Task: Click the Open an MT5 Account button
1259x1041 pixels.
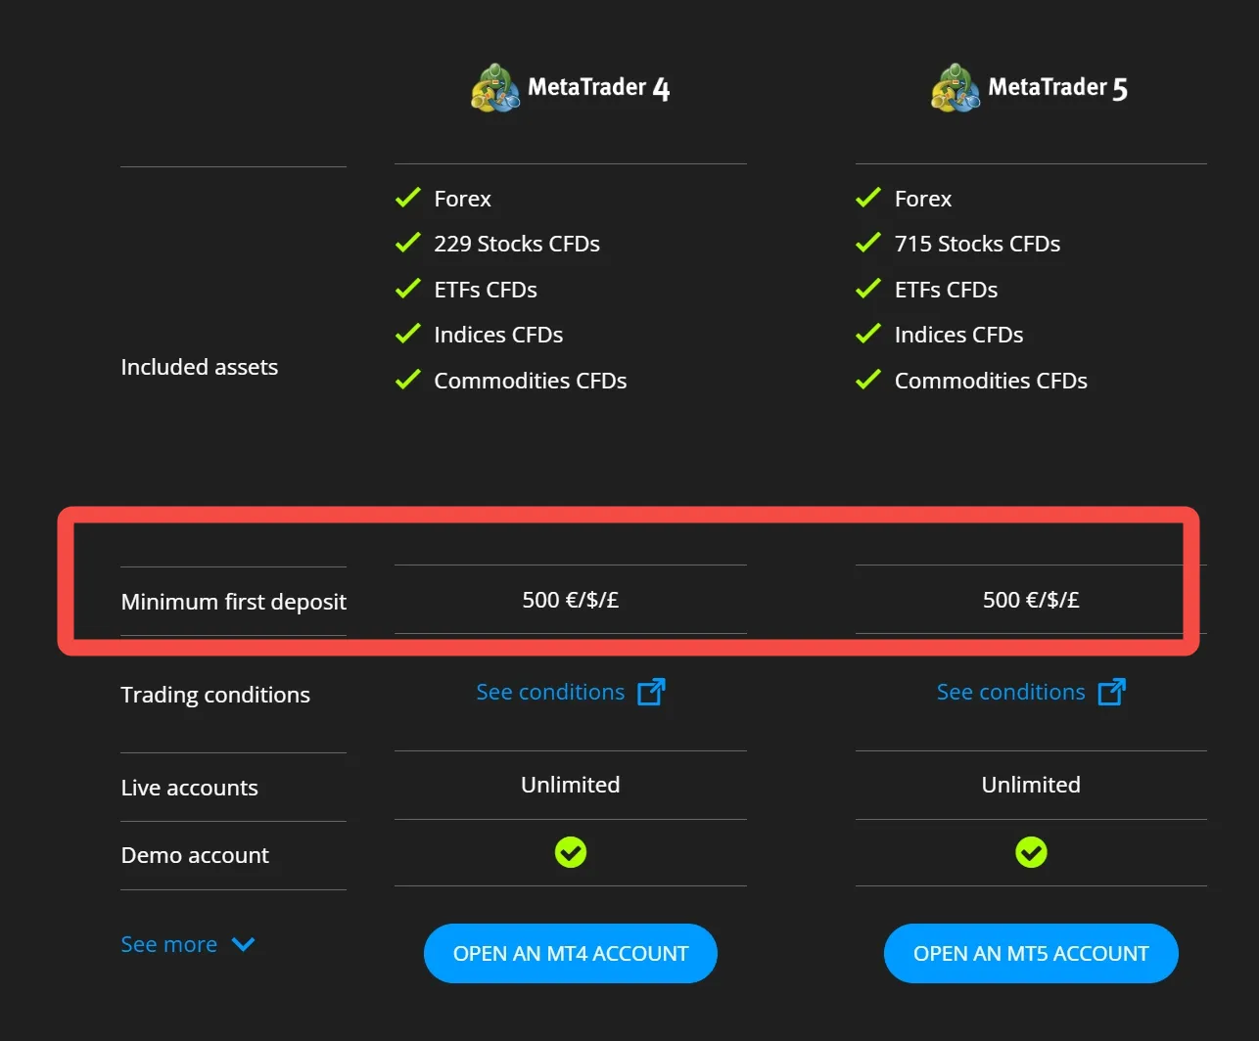Action: pos(1031,953)
